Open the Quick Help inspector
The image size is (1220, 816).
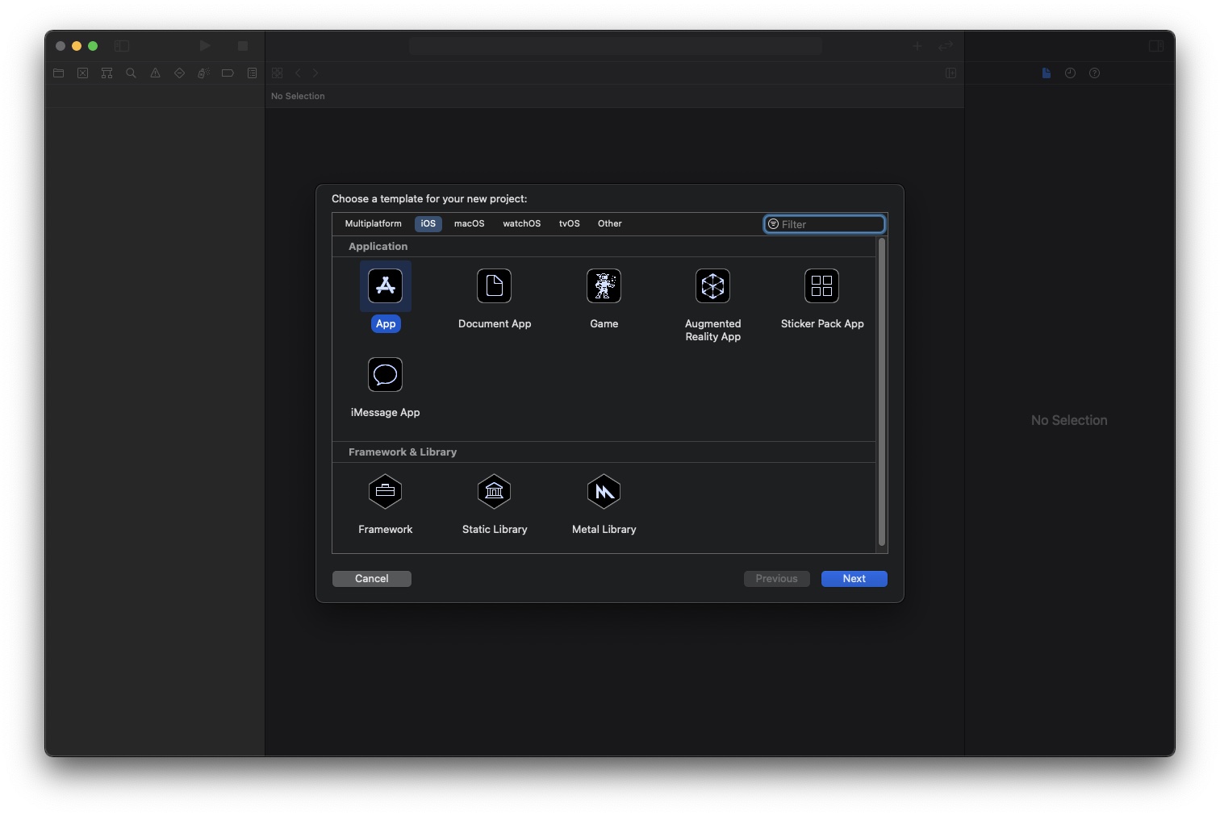tap(1094, 73)
